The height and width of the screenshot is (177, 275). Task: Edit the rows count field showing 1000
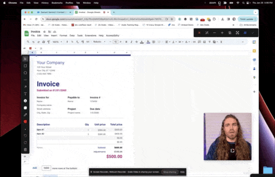(x=46, y=168)
